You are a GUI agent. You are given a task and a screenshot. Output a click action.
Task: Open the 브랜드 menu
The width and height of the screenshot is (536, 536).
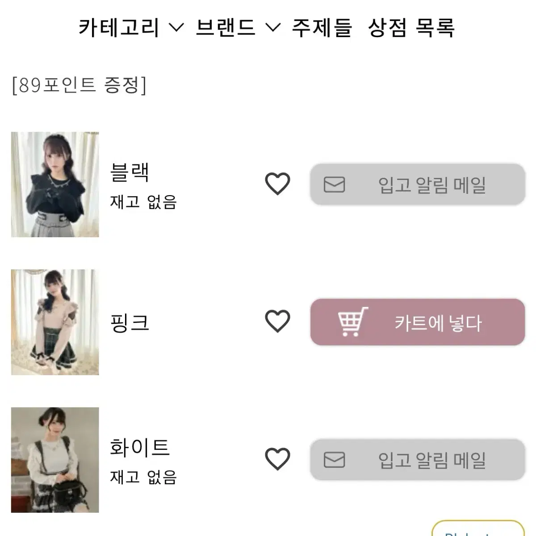[x=226, y=27]
